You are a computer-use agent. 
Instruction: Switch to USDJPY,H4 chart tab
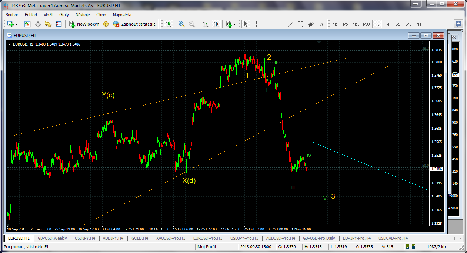pos(85,238)
